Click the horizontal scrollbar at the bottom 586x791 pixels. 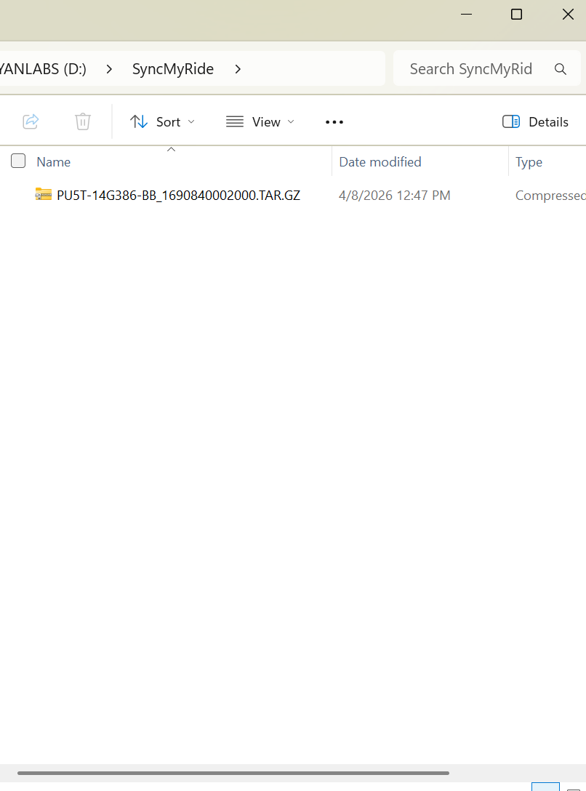click(x=233, y=773)
